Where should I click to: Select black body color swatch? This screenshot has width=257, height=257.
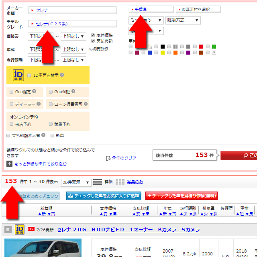[x=162, y=47]
